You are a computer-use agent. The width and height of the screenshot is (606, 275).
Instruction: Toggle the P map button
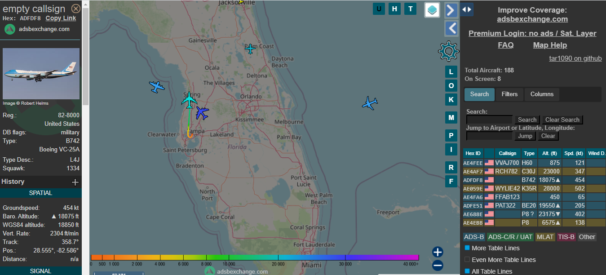(x=451, y=136)
